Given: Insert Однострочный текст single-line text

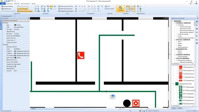Looking at the screenshot, I should point(65,9).
